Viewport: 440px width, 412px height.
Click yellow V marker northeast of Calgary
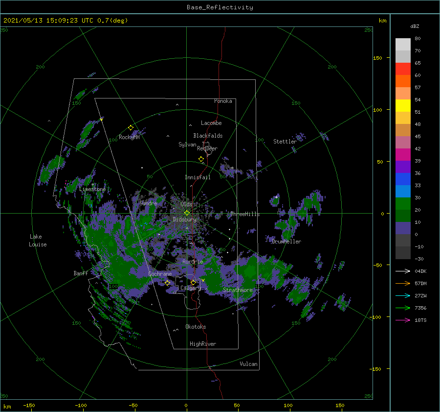pos(203,280)
